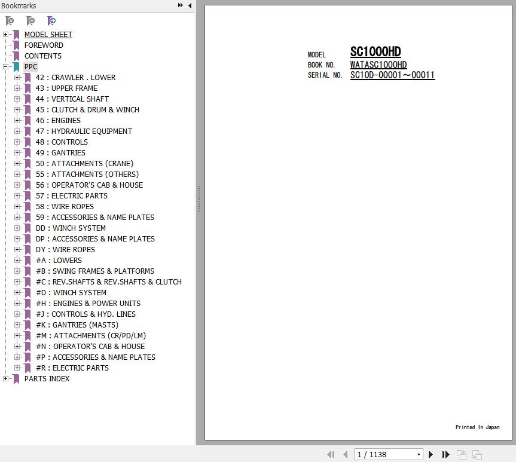Open 45 : CLUTCH & DRUM & WINCH bookmark
The width and height of the screenshot is (516, 462).
(87, 109)
